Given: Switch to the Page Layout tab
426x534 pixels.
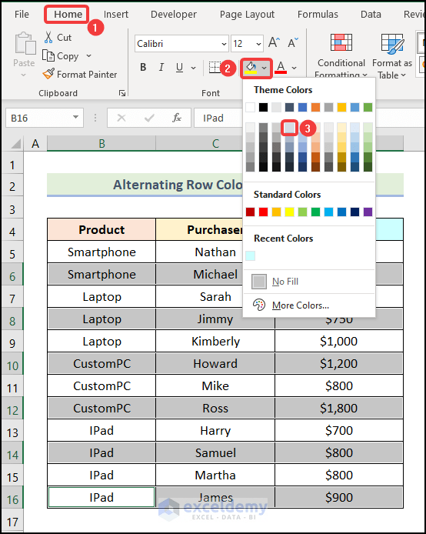Looking at the screenshot, I should pos(247,15).
